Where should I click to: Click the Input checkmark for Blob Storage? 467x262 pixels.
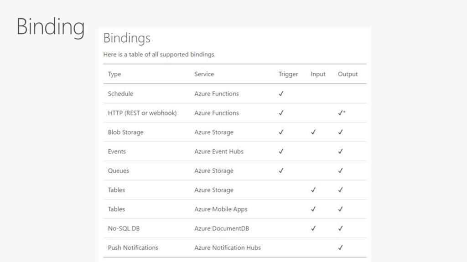[313, 132]
